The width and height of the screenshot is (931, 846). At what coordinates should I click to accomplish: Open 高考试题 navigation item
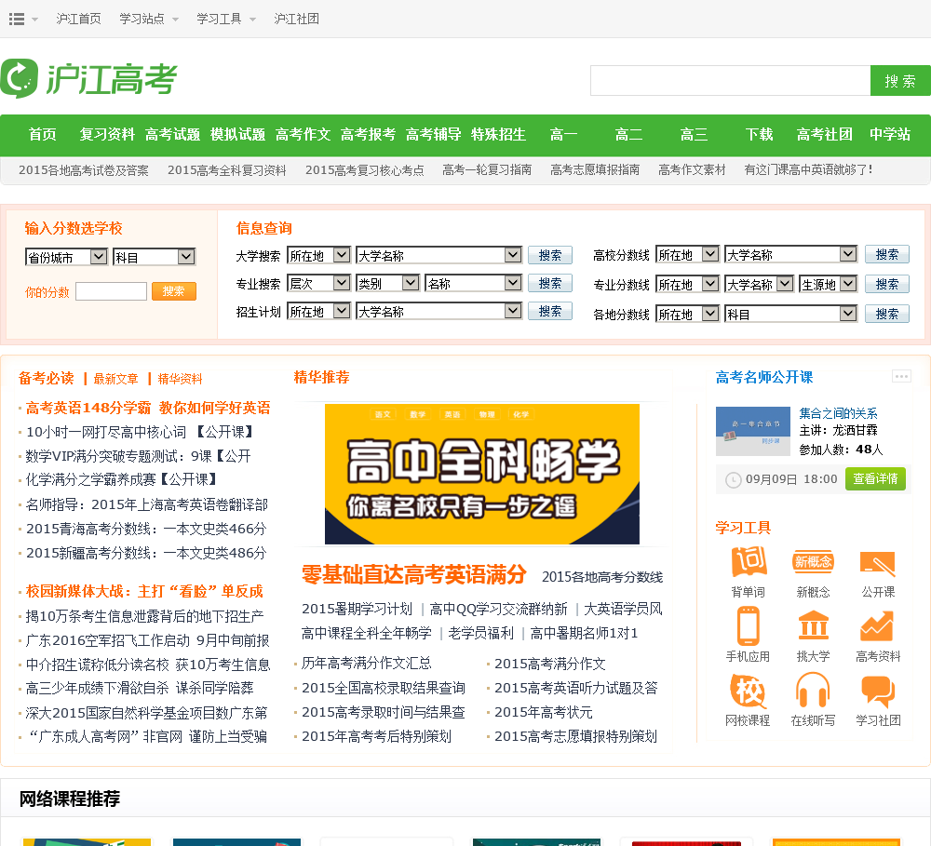pyautogui.click(x=173, y=135)
